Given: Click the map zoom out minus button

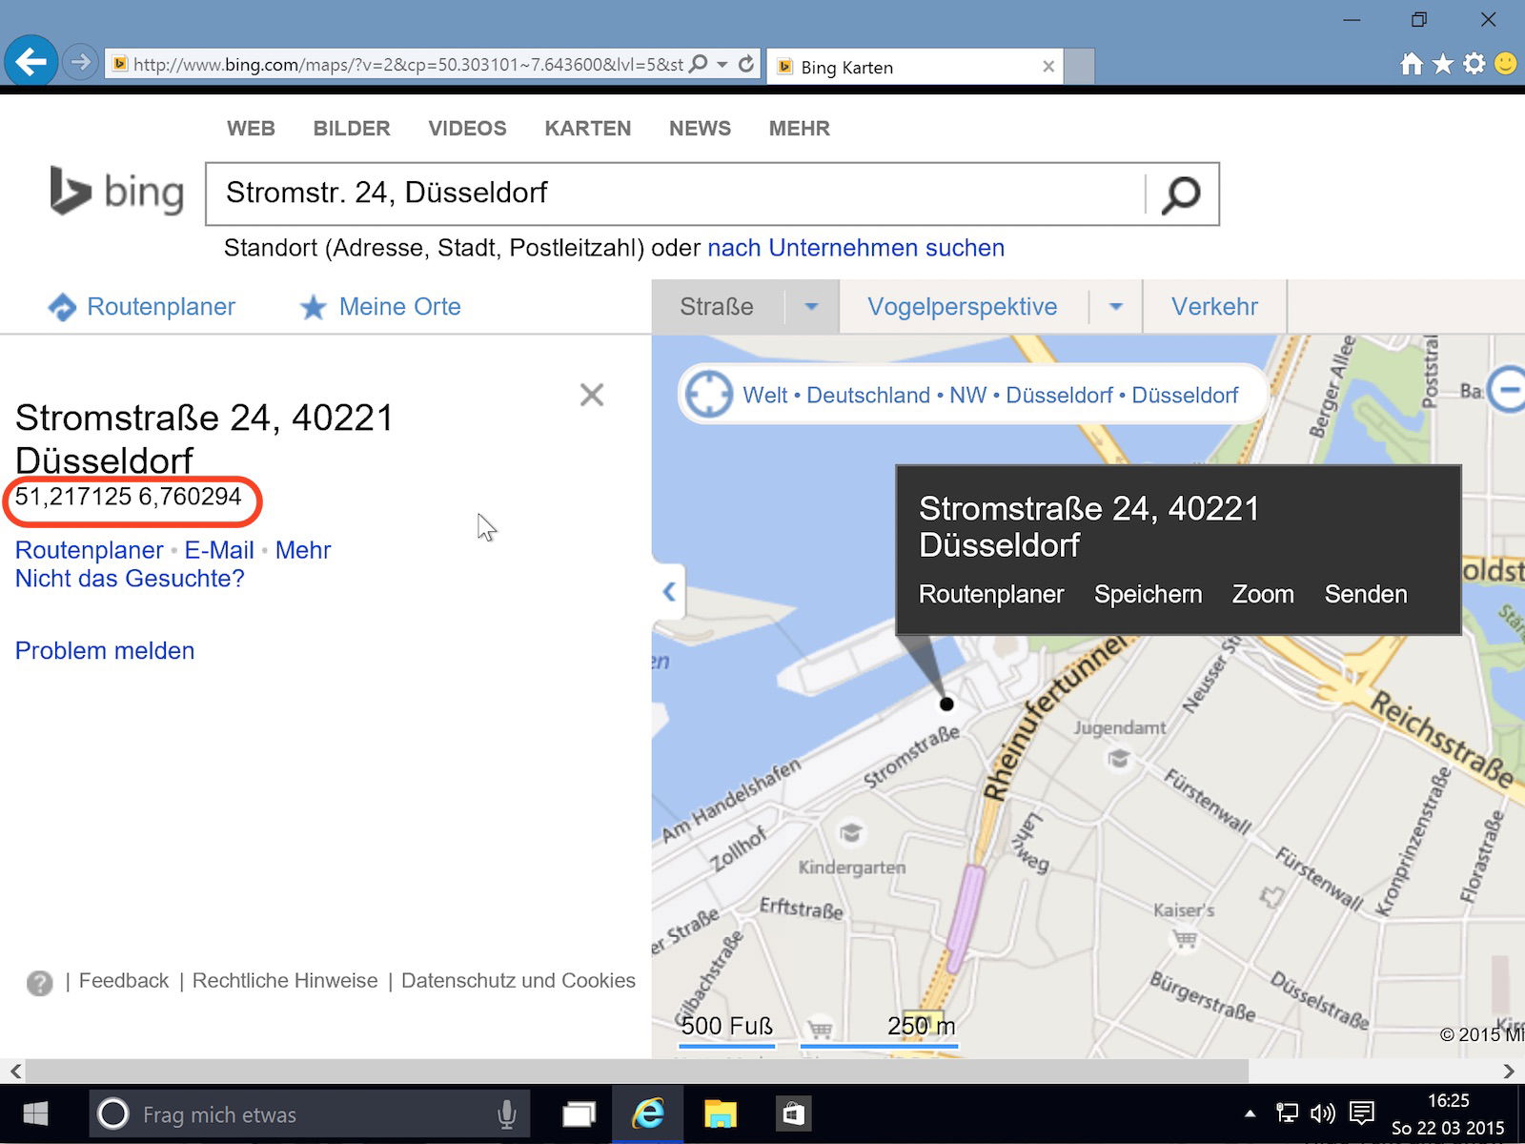Looking at the screenshot, I should click(x=1508, y=389).
